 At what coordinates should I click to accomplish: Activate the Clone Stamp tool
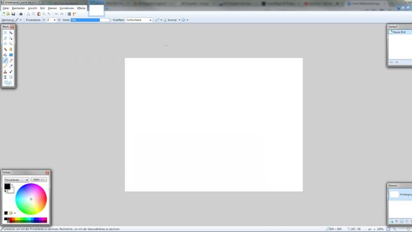tap(5, 71)
